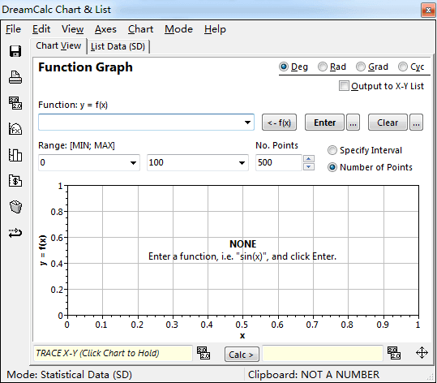The height and width of the screenshot is (383, 437).
Task: Choose Specify Interval option
Action: click(x=365, y=150)
